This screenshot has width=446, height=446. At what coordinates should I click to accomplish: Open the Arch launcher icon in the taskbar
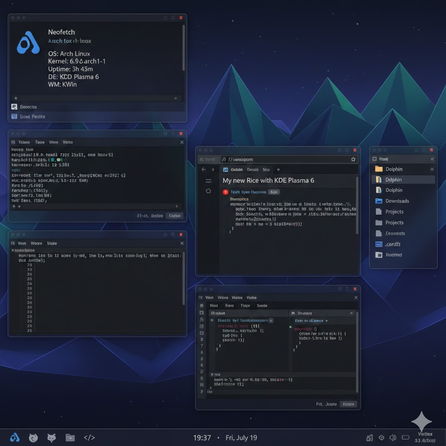coord(15,438)
